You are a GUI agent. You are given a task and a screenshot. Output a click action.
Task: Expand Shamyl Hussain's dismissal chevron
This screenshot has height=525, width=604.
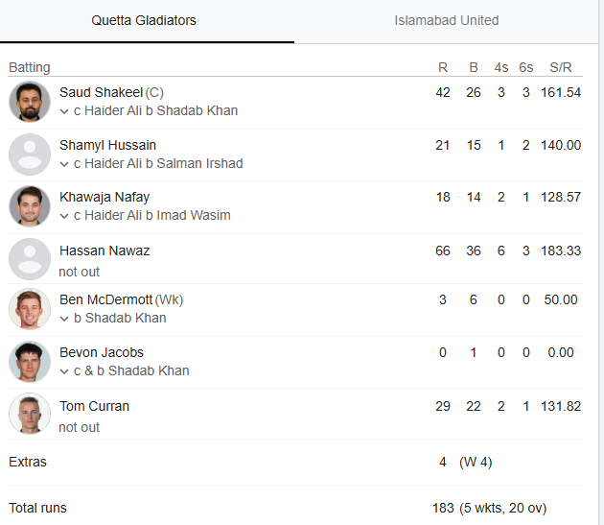click(64, 164)
